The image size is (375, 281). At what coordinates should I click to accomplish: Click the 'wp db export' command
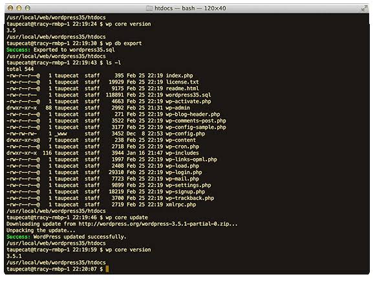click(123, 43)
